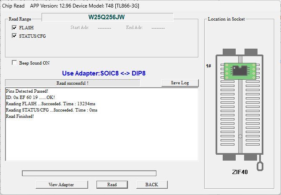Click the ZIF40 socket label

click(x=240, y=172)
